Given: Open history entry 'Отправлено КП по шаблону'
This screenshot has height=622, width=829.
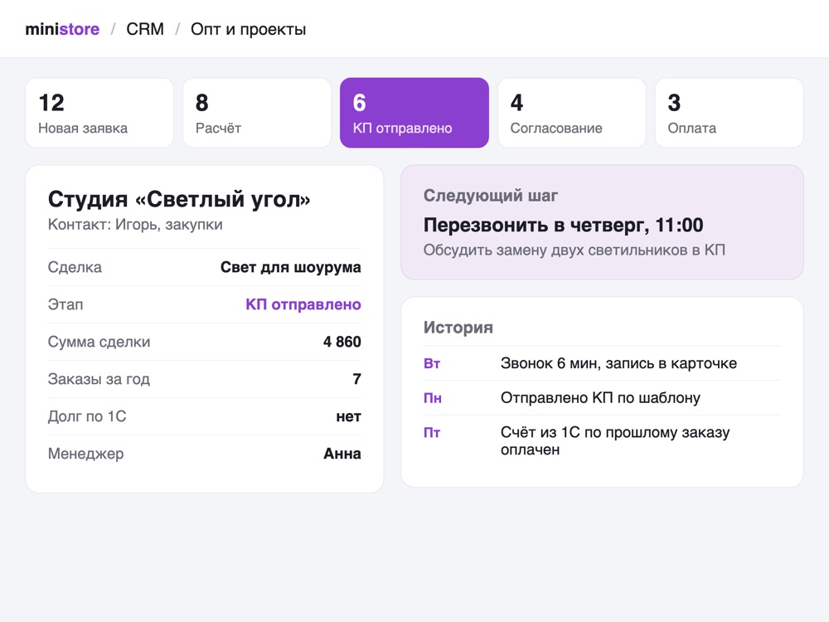Looking at the screenshot, I should pos(600,398).
